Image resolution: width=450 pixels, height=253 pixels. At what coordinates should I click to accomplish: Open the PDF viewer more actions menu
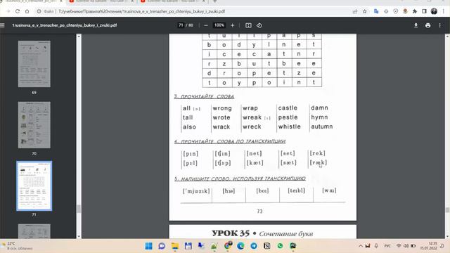click(x=439, y=25)
